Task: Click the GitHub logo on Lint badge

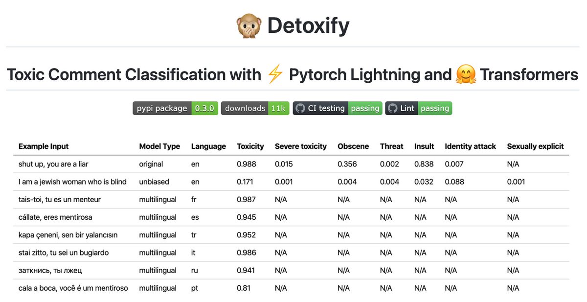Action: 392,108
